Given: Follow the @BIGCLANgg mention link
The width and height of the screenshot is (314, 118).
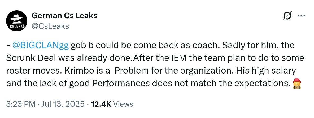Looking at the screenshot, I should click(41, 46).
